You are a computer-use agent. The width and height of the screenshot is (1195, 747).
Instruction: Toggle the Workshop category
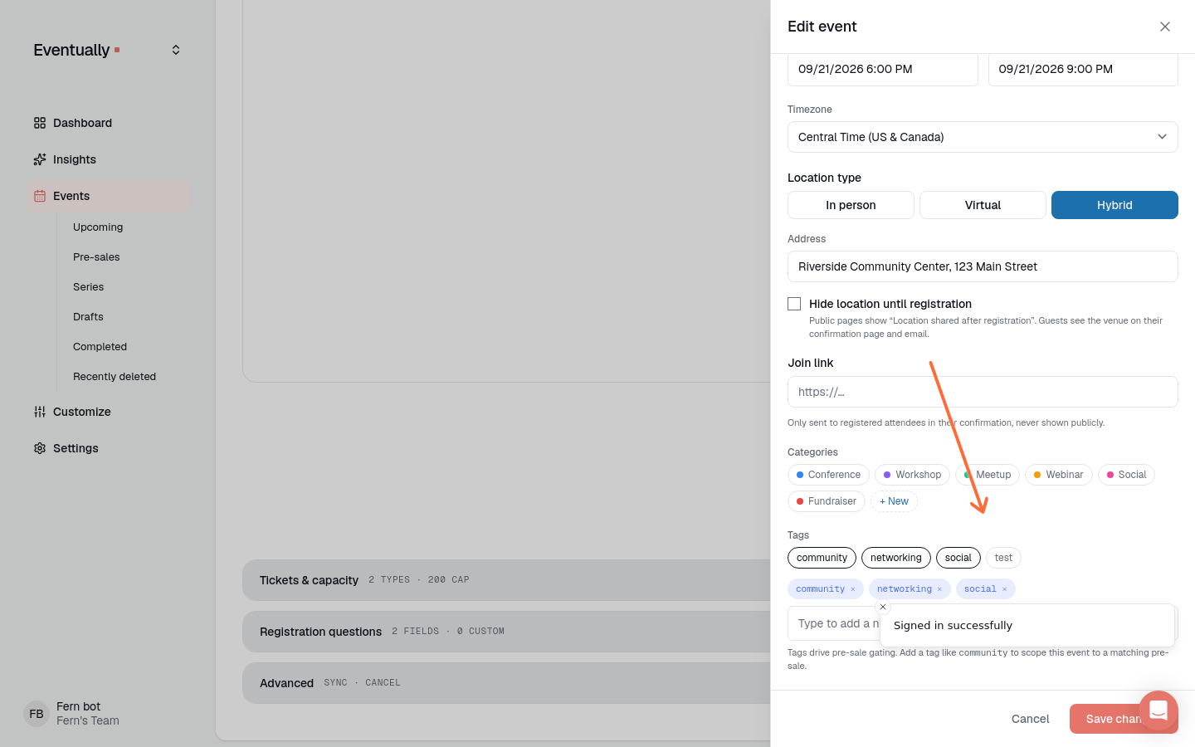[912, 475]
